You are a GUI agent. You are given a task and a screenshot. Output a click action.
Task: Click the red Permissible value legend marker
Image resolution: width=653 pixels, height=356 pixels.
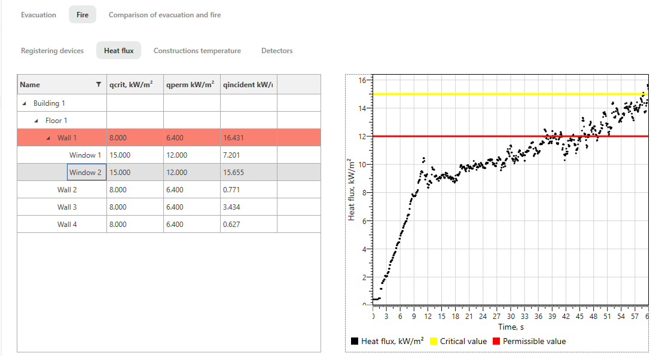pos(495,341)
